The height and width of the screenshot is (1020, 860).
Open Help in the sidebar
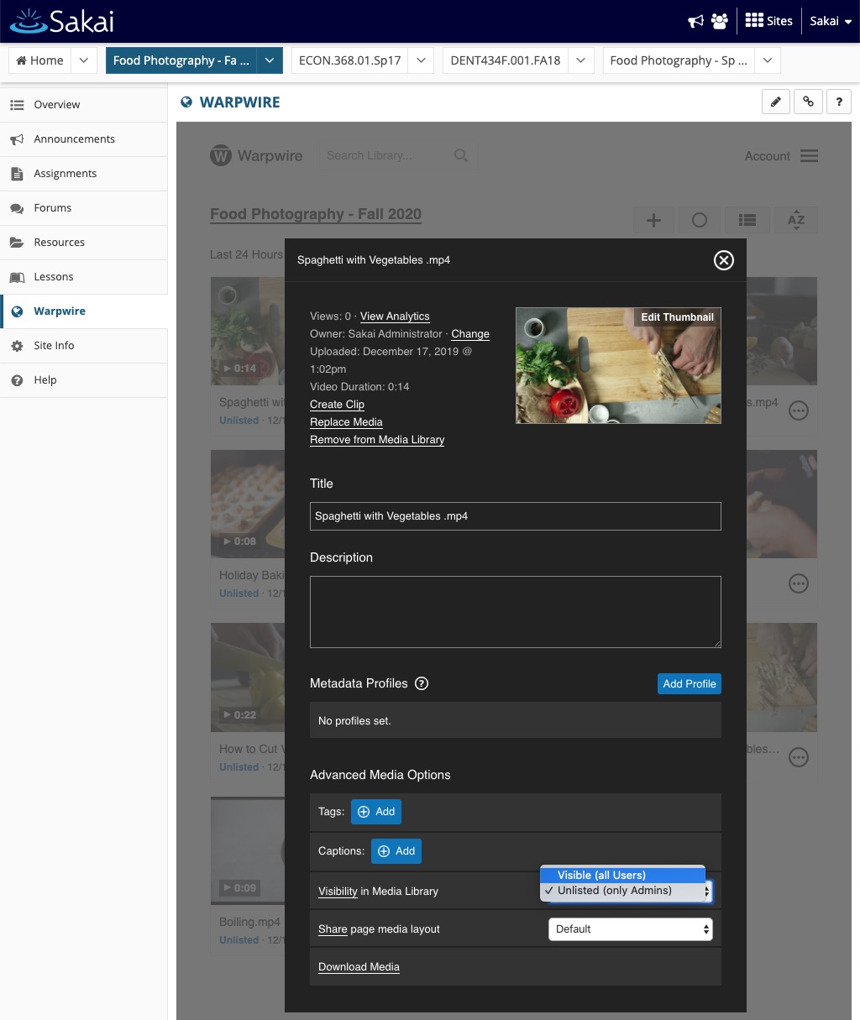84,380
